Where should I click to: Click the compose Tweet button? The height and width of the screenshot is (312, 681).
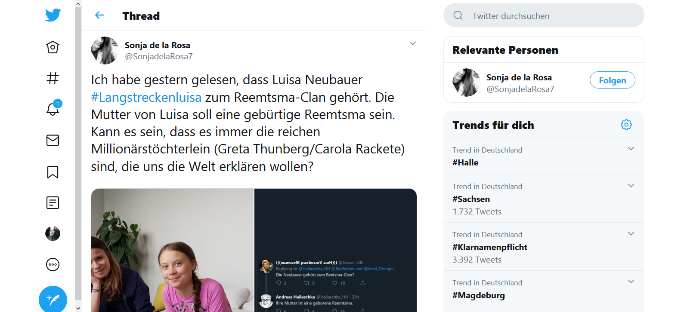pos(53,299)
